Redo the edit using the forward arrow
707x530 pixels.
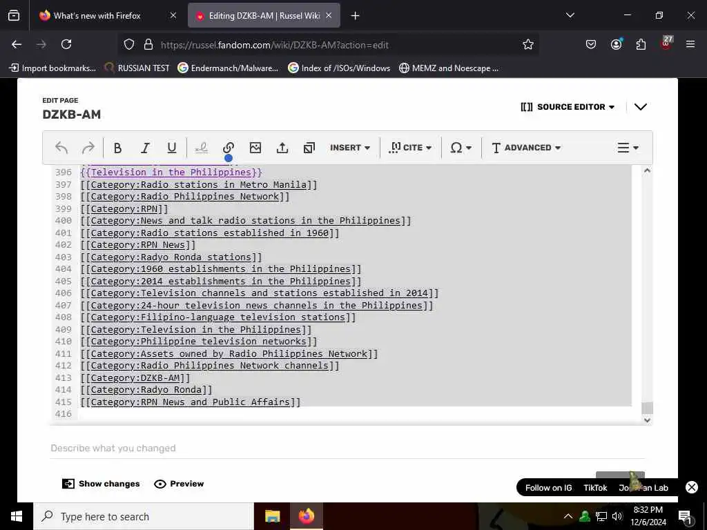pyautogui.click(x=88, y=148)
